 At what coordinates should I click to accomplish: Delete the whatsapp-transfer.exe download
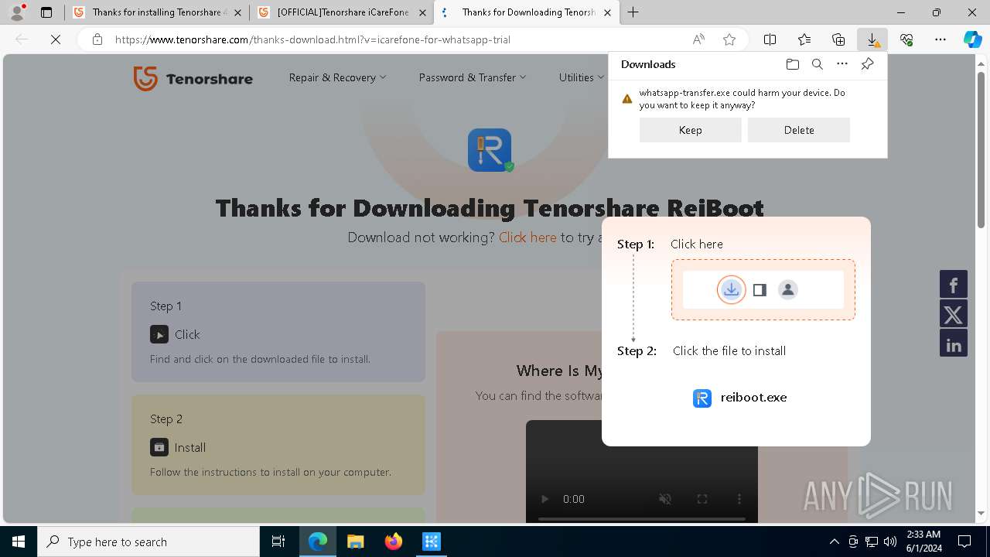[x=799, y=130]
